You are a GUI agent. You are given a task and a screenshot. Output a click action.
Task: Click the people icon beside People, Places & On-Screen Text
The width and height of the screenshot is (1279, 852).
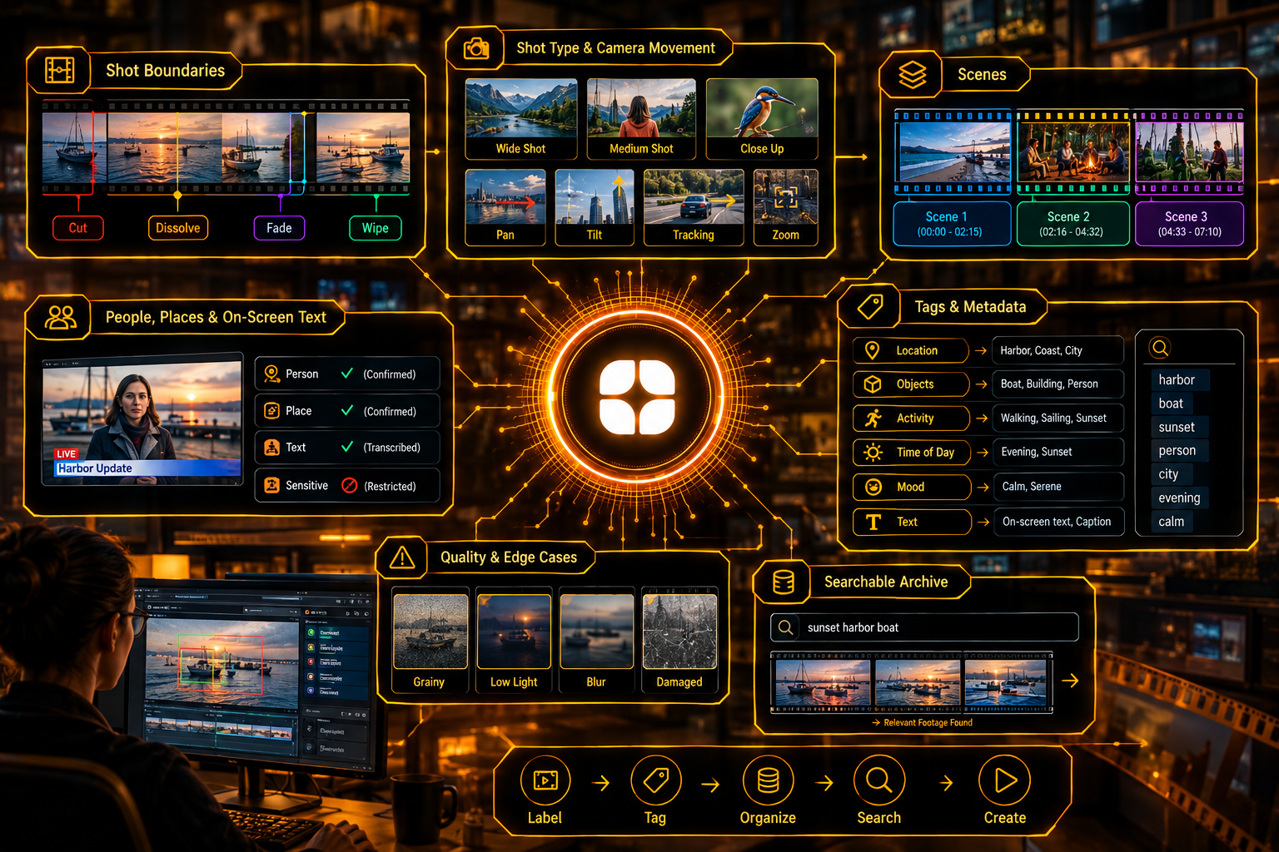pyautogui.click(x=61, y=317)
